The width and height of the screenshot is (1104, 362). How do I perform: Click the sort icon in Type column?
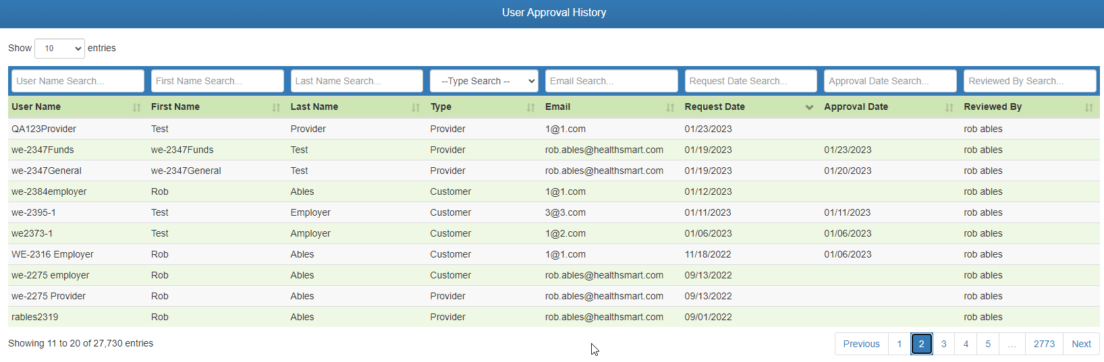point(530,107)
